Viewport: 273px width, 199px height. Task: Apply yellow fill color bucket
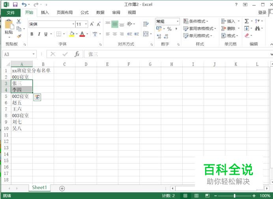coord(72,34)
